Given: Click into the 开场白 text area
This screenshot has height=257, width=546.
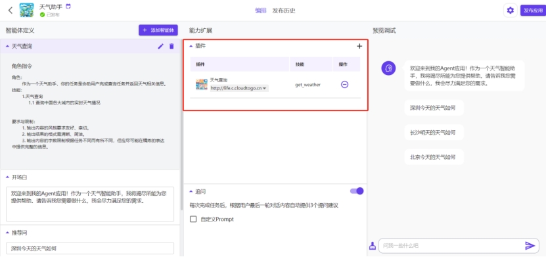Looking at the screenshot, I should [90, 204].
